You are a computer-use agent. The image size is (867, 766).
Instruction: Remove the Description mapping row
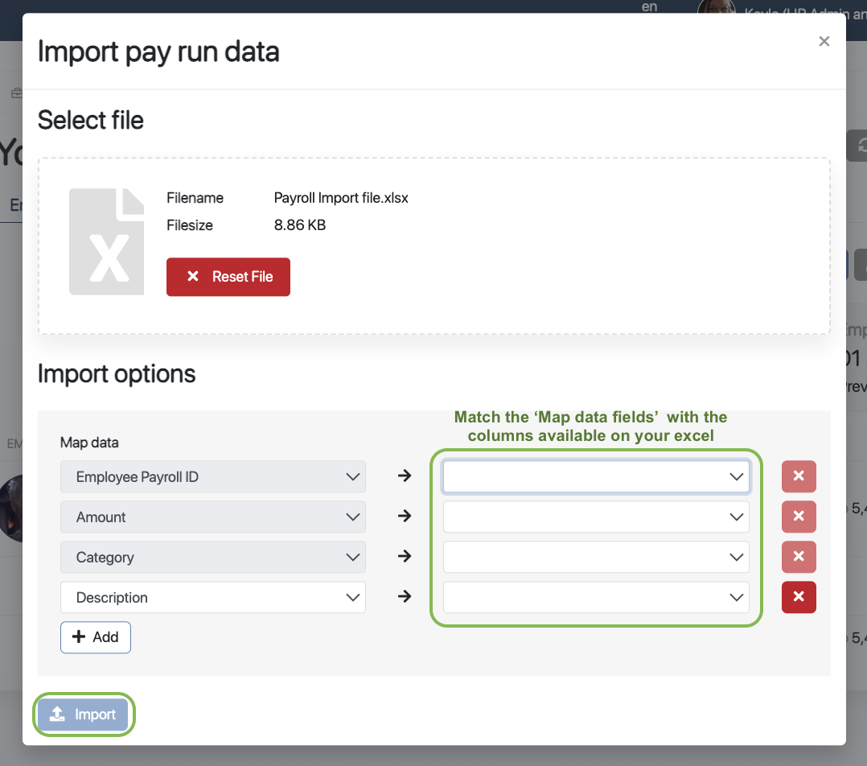[x=799, y=597]
